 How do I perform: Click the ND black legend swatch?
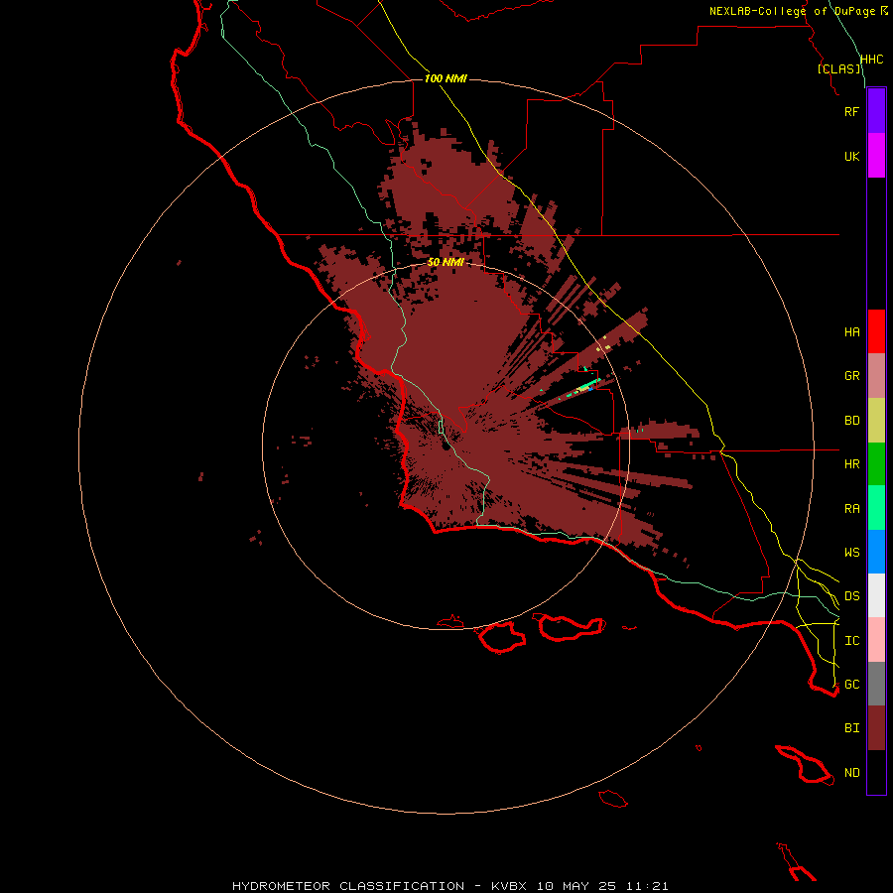click(x=876, y=772)
